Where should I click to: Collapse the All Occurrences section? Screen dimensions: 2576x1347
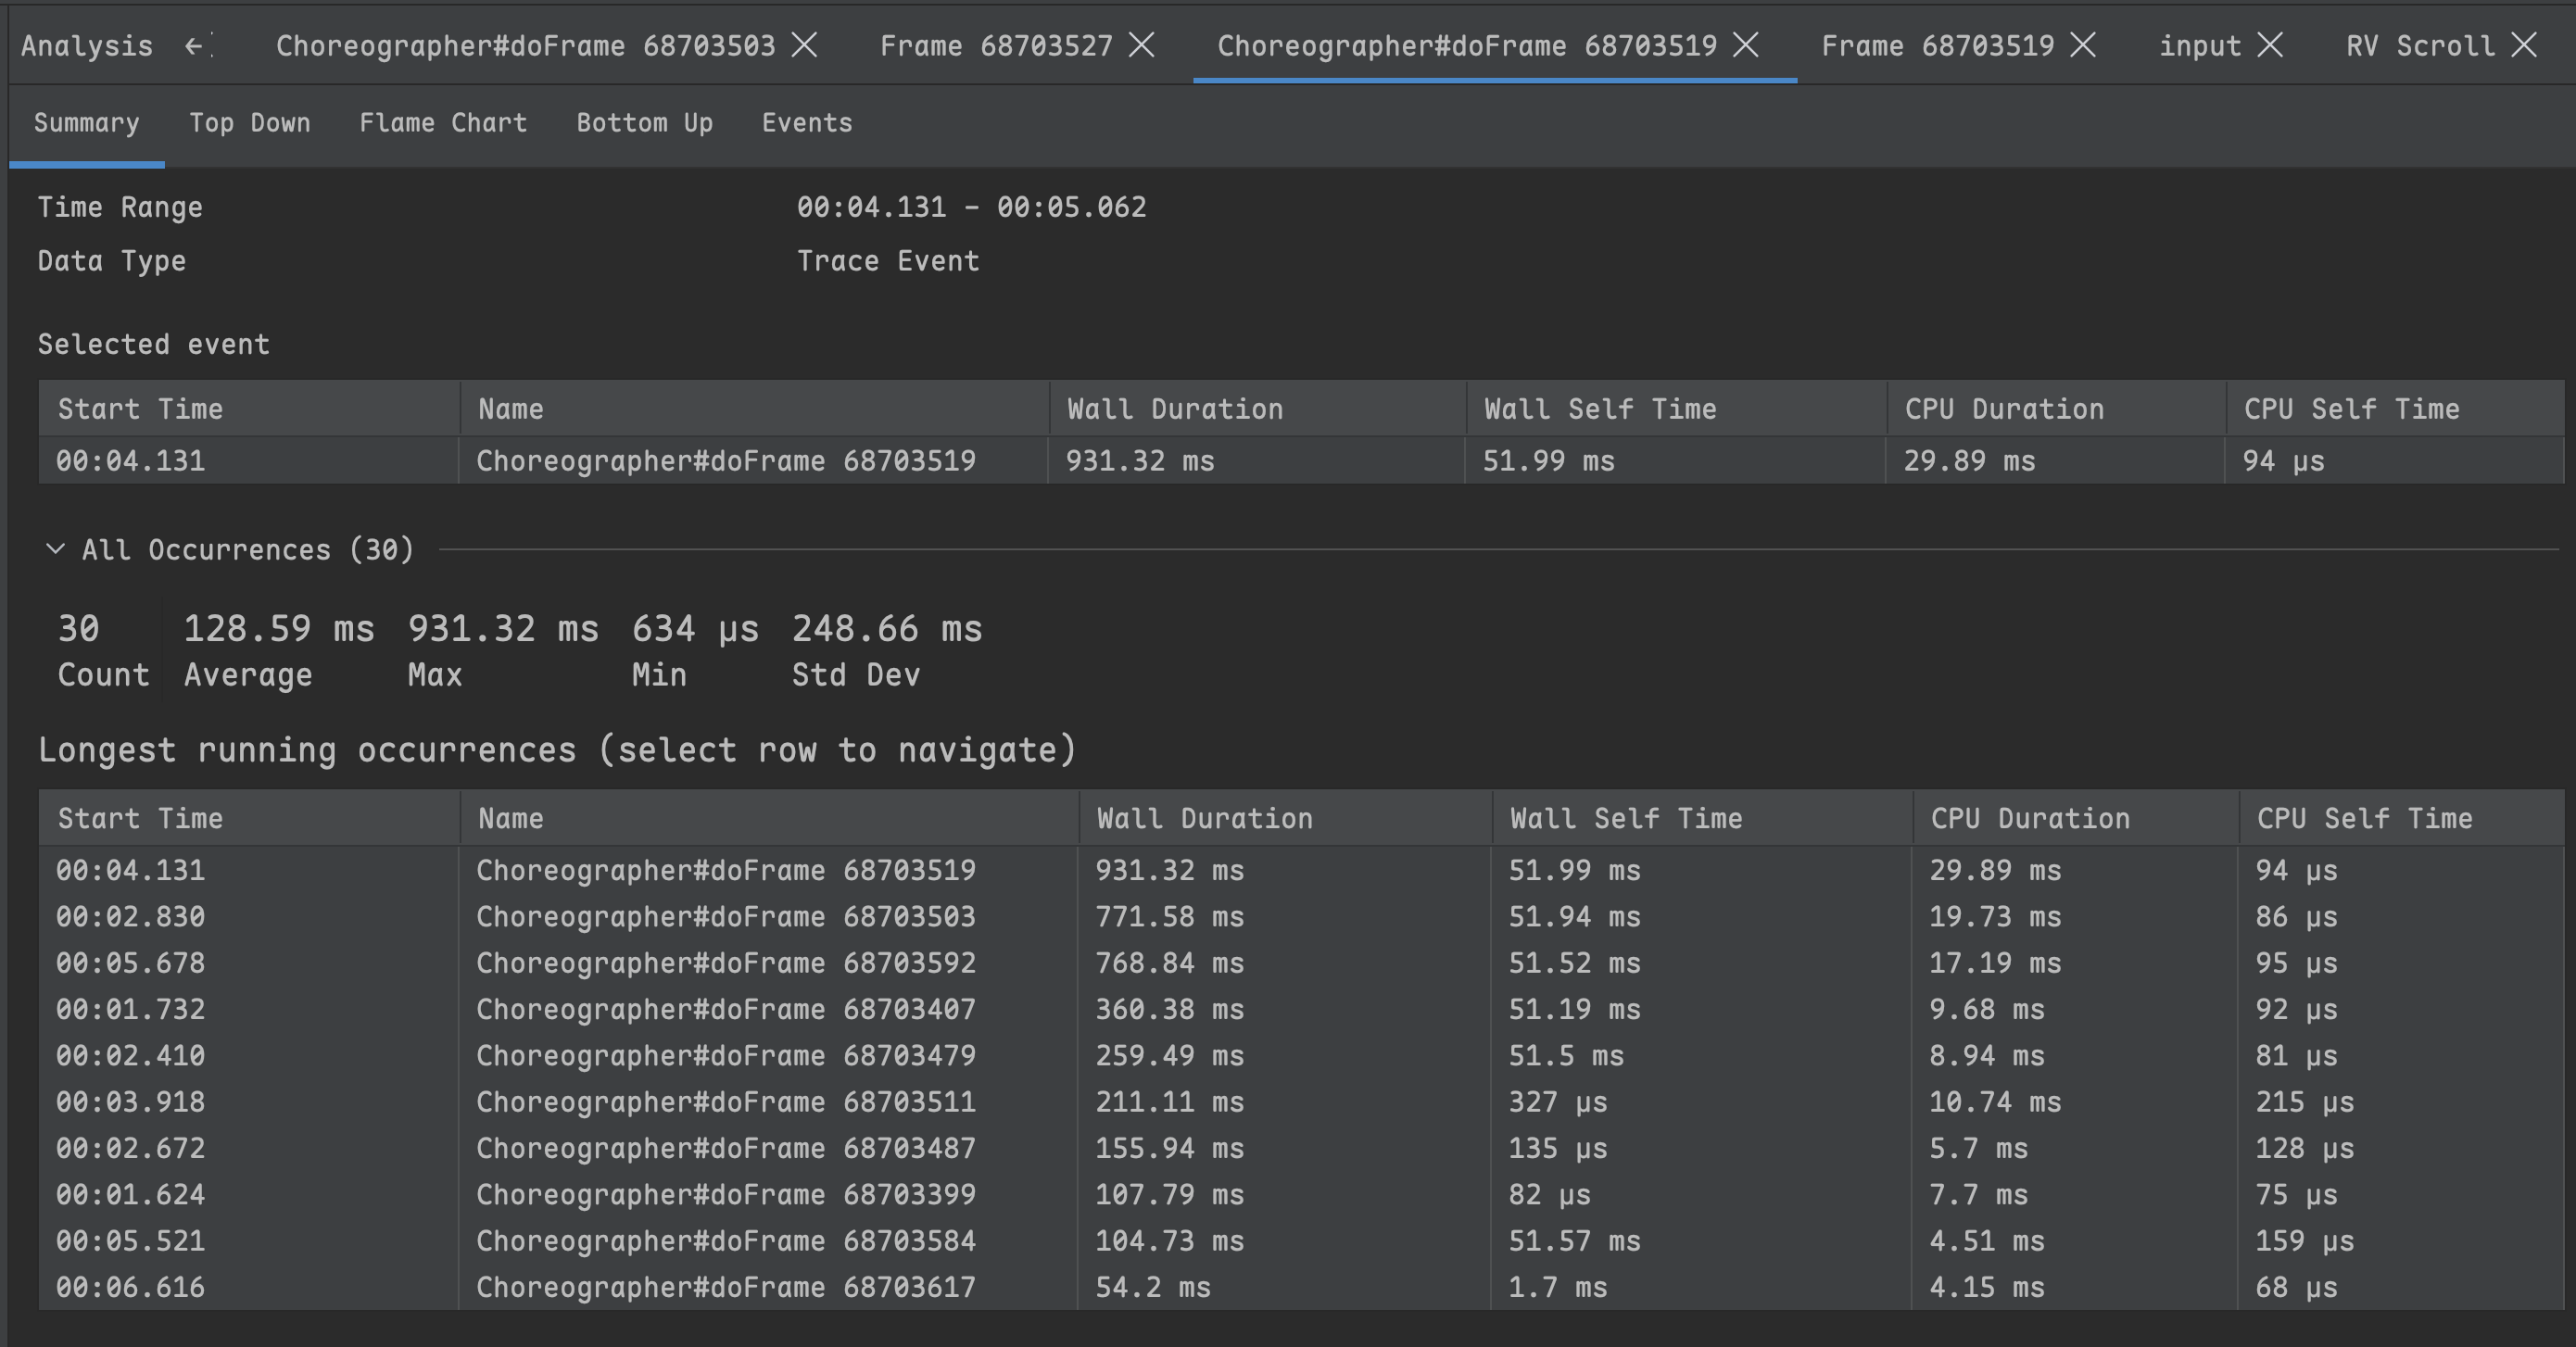click(56, 549)
